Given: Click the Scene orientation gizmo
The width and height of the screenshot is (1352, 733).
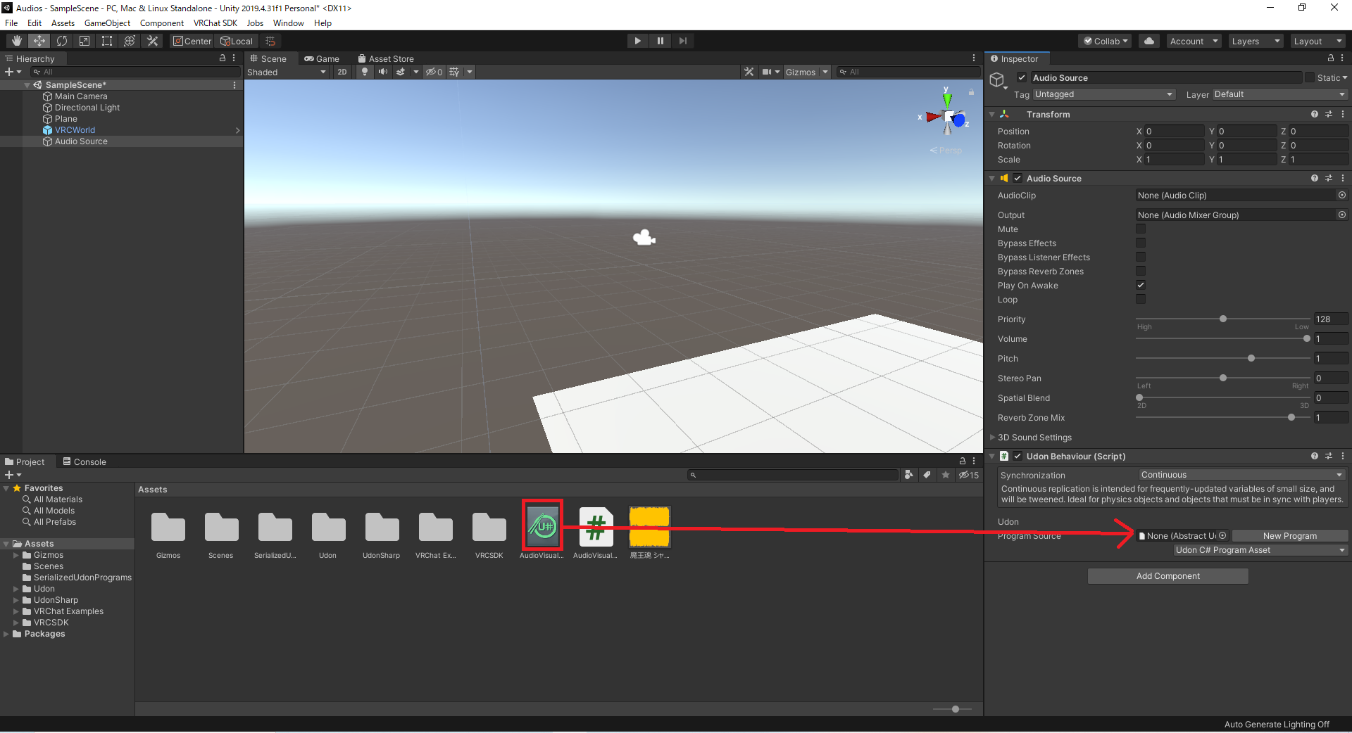Looking at the screenshot, I should (x=948, y=117).
